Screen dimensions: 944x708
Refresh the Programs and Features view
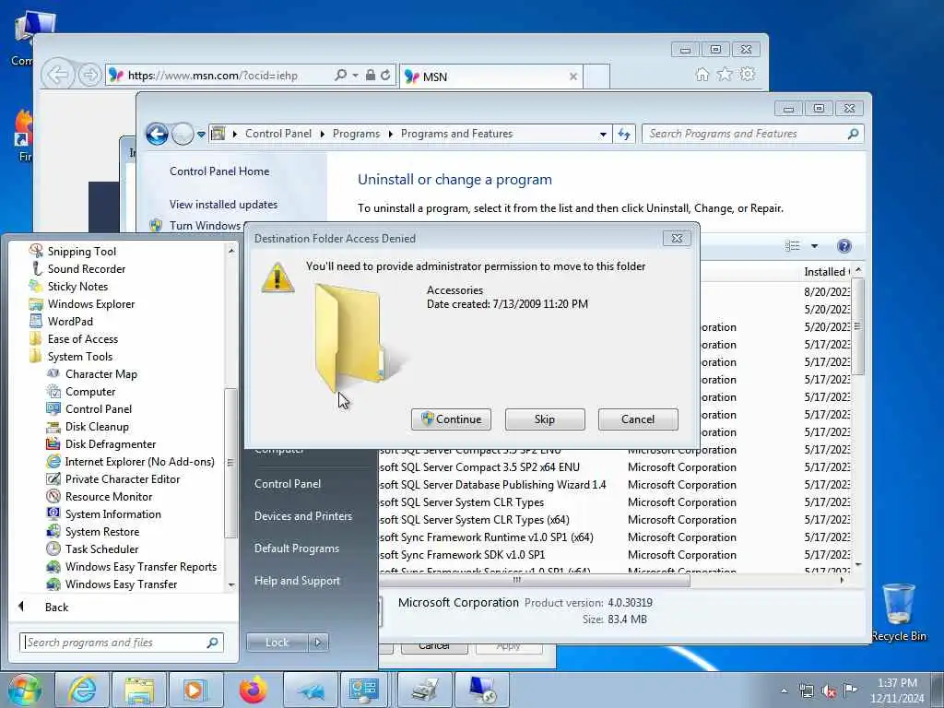624,135
